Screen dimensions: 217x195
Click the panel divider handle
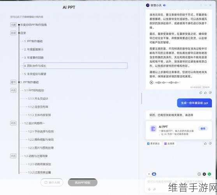pos(141,98)
